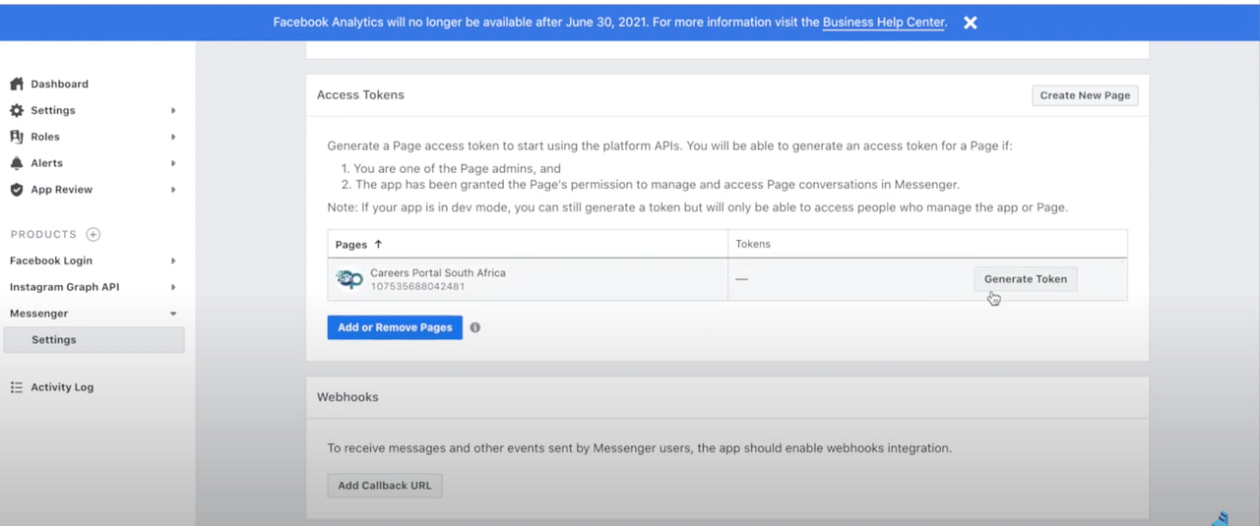Click Add Callback URL button
The width and height of the screenshot is (1260, 526).
pyautogui.click(x=385, y=486)
